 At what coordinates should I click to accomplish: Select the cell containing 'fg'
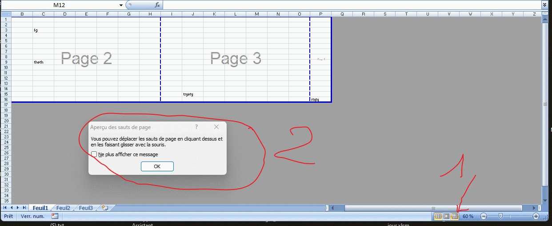43,30
